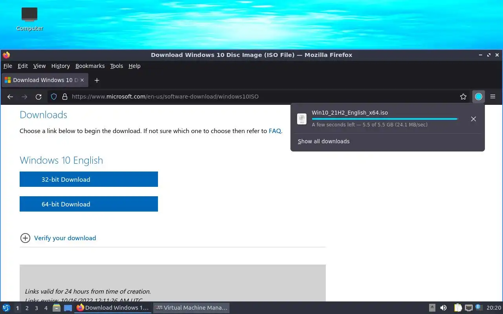Click download status text 5.5 GB
The height and width of the screenshot is (314, 503).
(369, 125)
